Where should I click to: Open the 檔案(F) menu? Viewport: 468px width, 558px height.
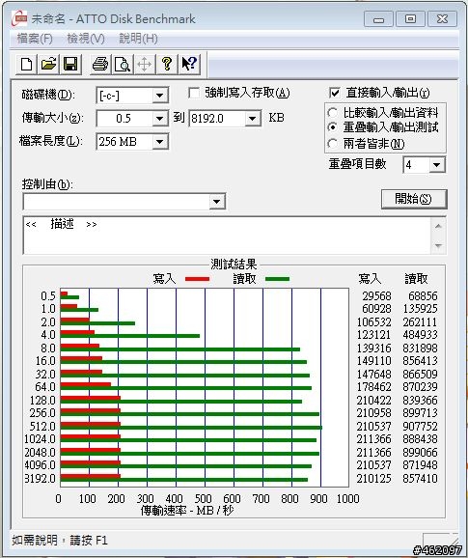pos(35,39)
